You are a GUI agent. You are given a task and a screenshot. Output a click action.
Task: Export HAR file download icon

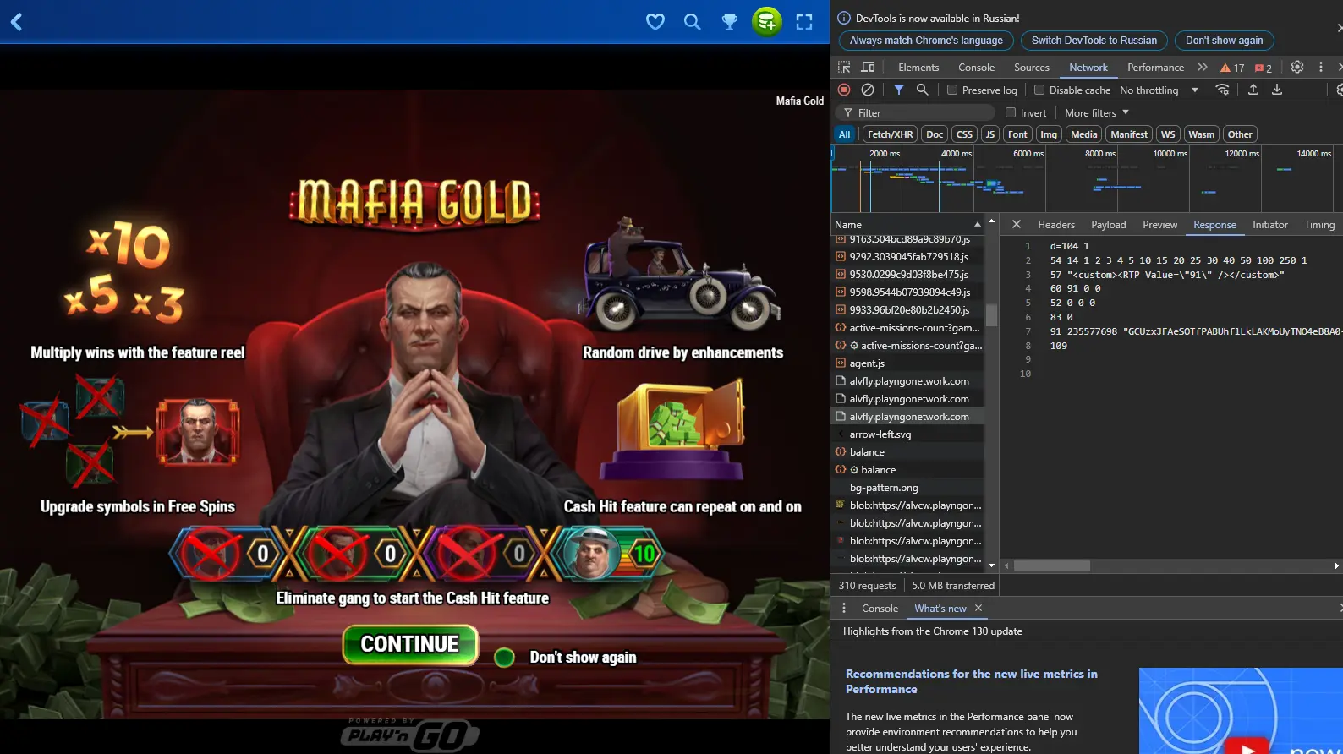point(1277,90)
